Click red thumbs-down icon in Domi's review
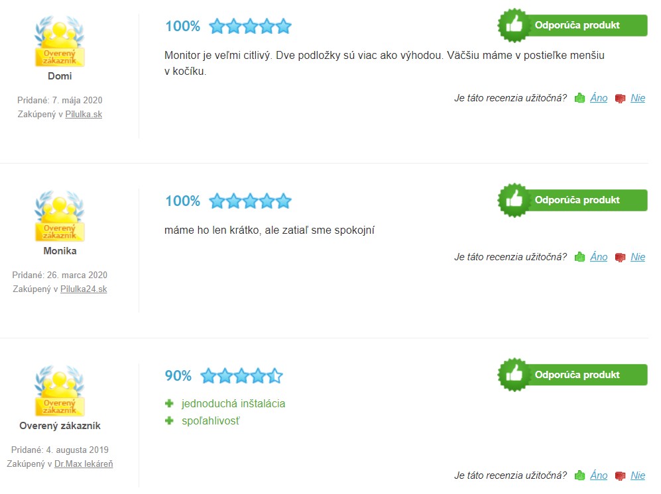 tap(620, 99)
